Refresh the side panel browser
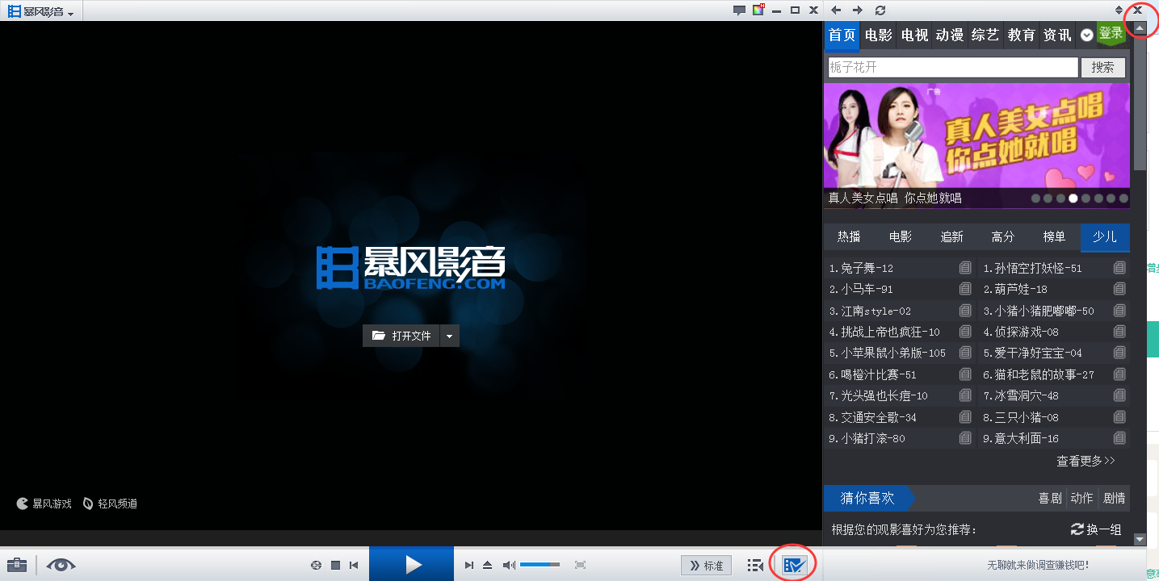Viewport: 1159px width, 581px height. pyautogui.click(x=880, y=10)
